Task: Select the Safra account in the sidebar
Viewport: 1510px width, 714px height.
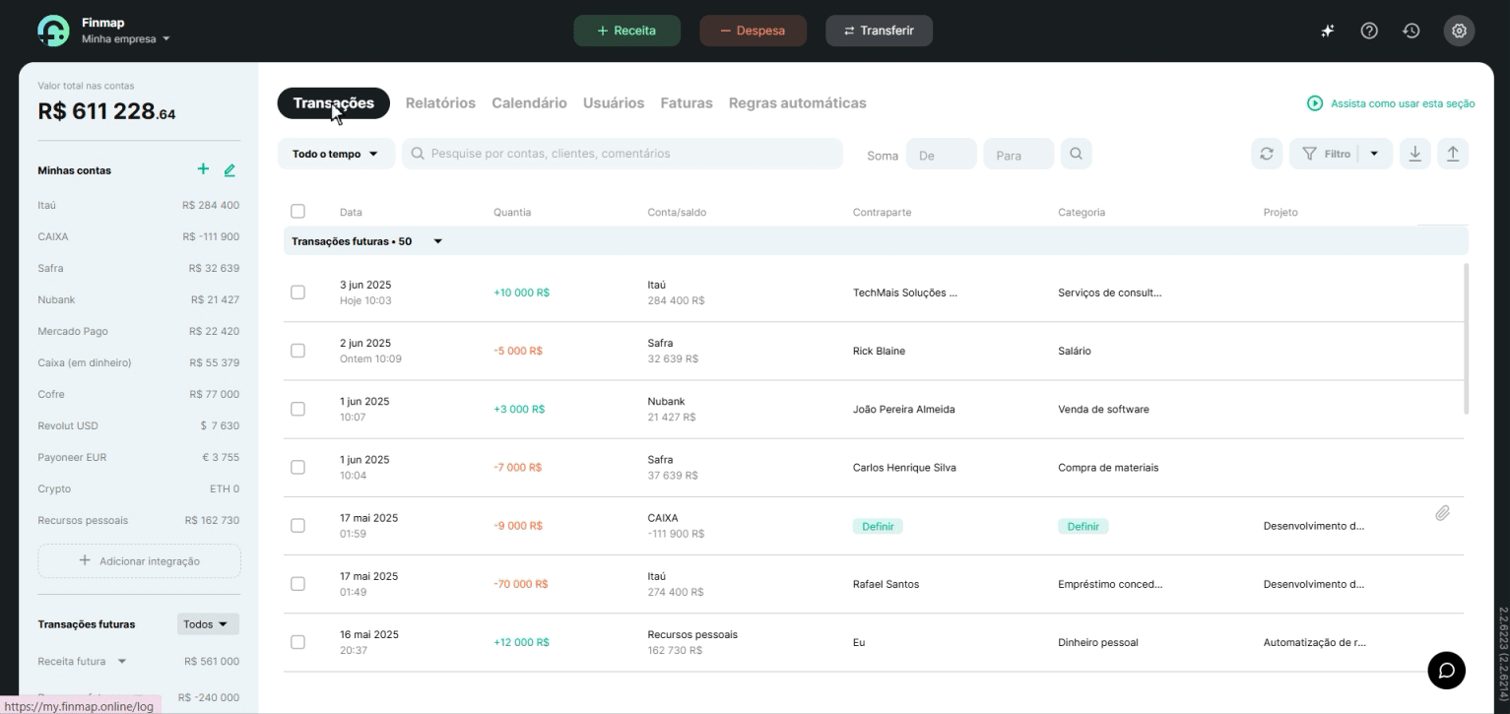Action: [x=139, y=269]
